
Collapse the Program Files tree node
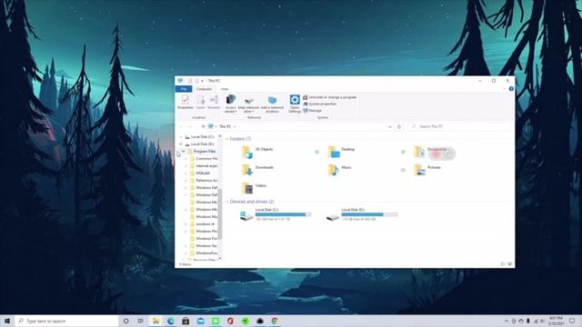coord(184,152)
